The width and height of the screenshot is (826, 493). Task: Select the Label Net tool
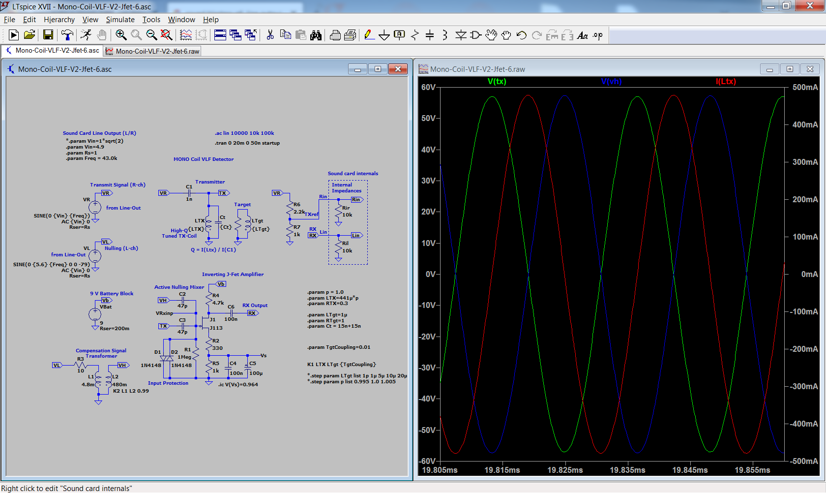click(400, 35)
